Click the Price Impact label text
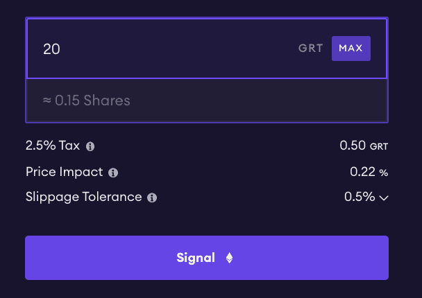The width and height of the screenshot is (422, 298). point(65,172)
